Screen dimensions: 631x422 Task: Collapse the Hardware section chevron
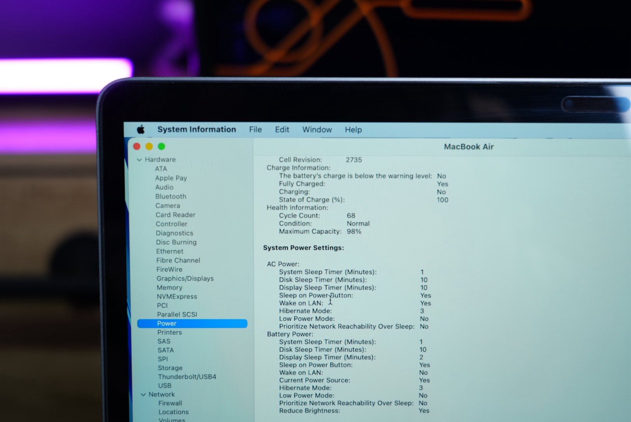tap(140, 160)
